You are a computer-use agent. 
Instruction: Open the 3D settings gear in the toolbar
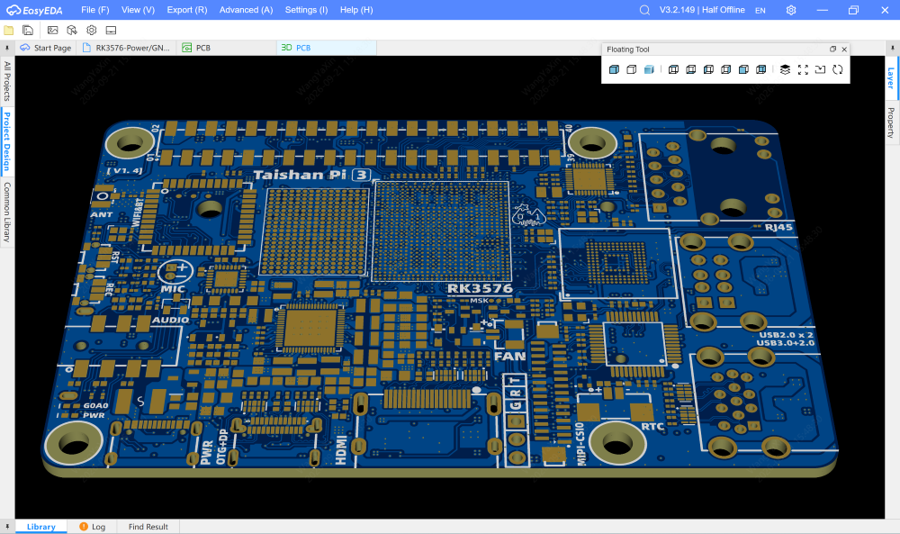pos(91,30)
